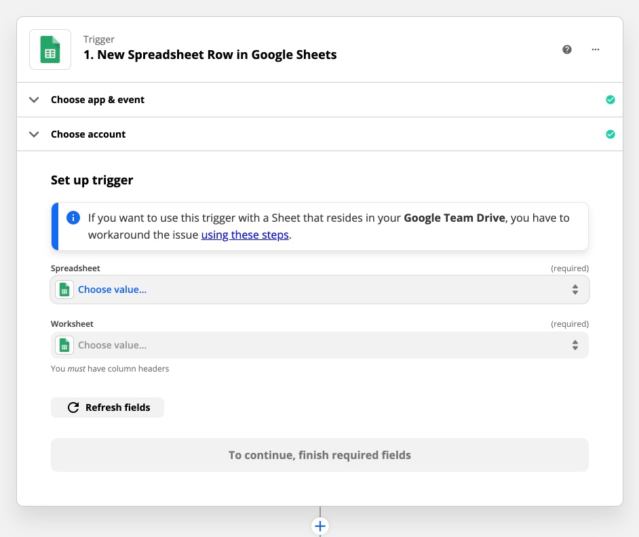
Task: Click the Sheets icon inside the Worksheet field
Action: tap(64, 345)
